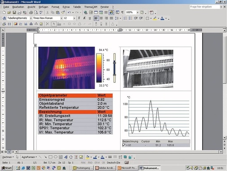Apply bulleted list formatting
The height and width of the screenshot is (171, 227).
[131, 18]
